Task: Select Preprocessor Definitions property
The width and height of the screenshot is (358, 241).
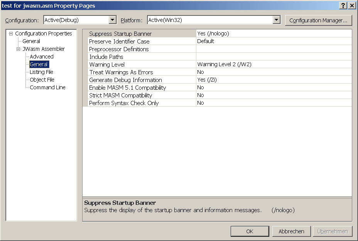Action: 142,49
